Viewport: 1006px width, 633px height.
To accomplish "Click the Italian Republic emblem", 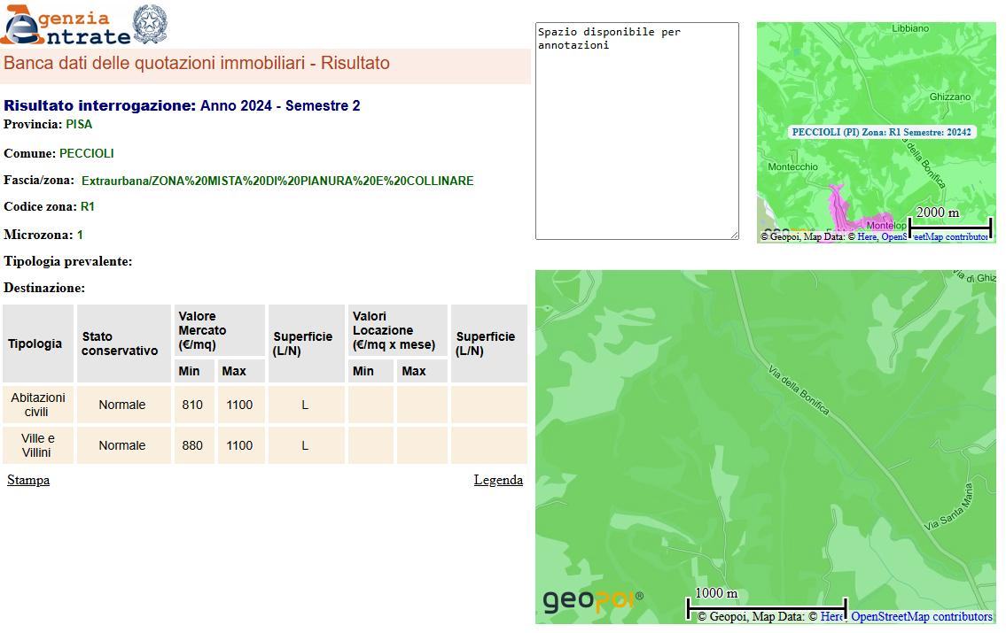I will (149, 24).
